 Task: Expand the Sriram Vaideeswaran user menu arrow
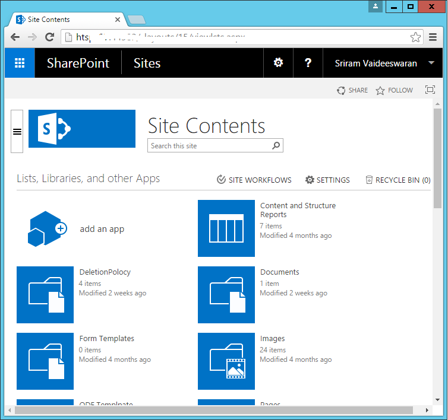point(431,63)
